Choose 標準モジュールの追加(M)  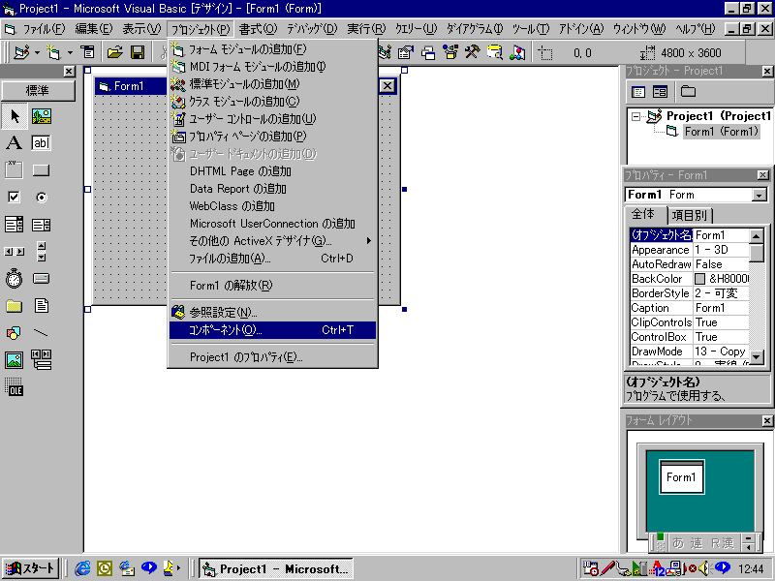click(273, 84)
